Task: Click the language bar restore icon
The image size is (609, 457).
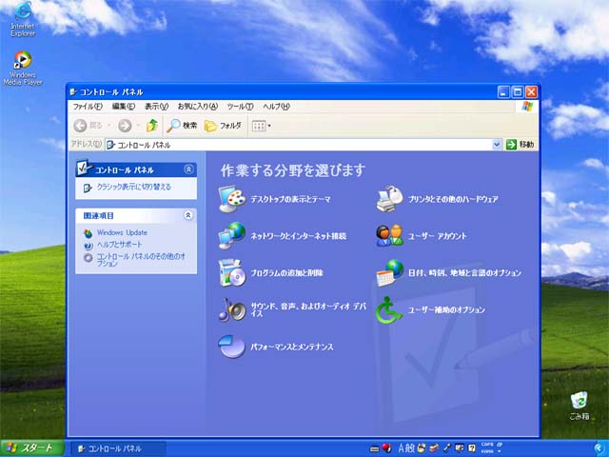Action: coord(500,445)
